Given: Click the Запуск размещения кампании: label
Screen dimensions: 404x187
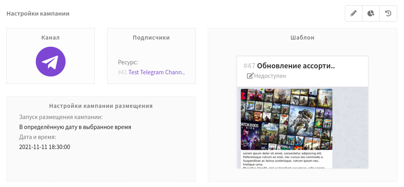Looking at the screenshot, I should pyautogui.click(x=61, y=117).
